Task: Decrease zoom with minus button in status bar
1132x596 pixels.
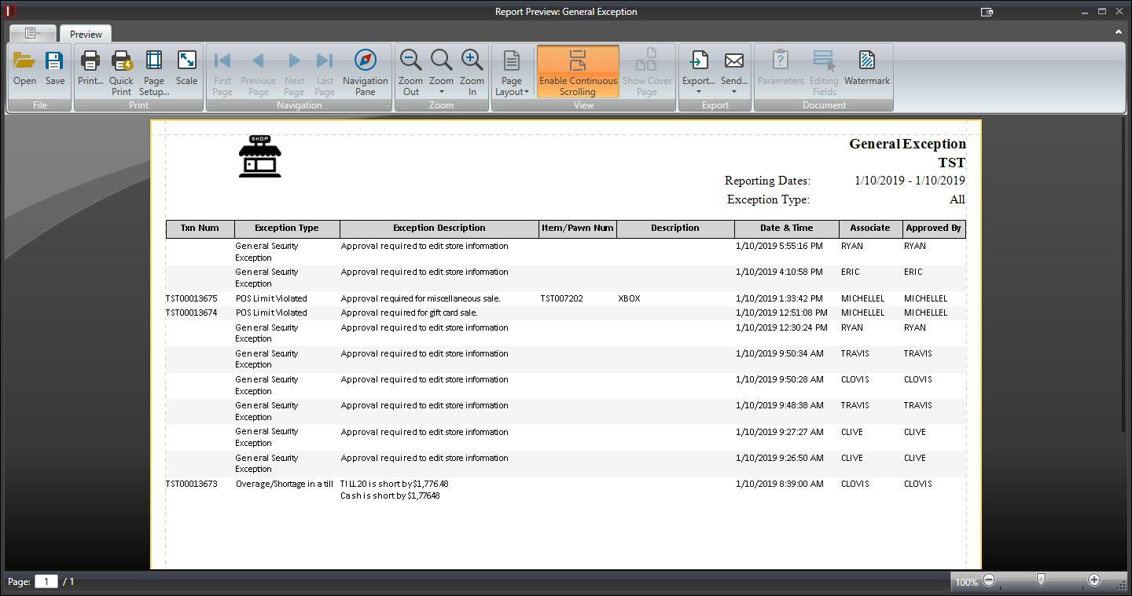Action: [x=989, y=580]
